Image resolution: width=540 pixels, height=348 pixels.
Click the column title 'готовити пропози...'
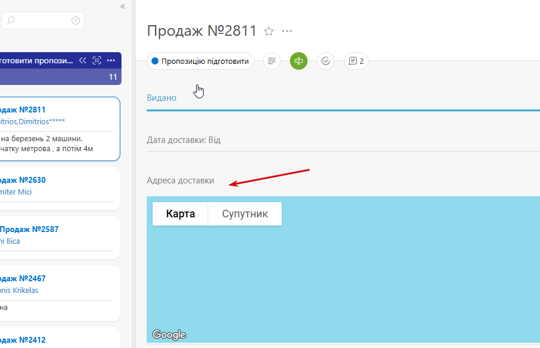pos(36,61)
